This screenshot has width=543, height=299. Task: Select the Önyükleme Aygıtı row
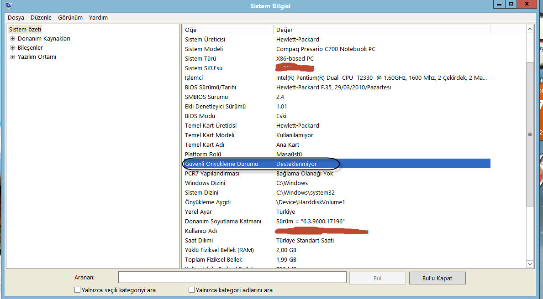tap(336, 202)
